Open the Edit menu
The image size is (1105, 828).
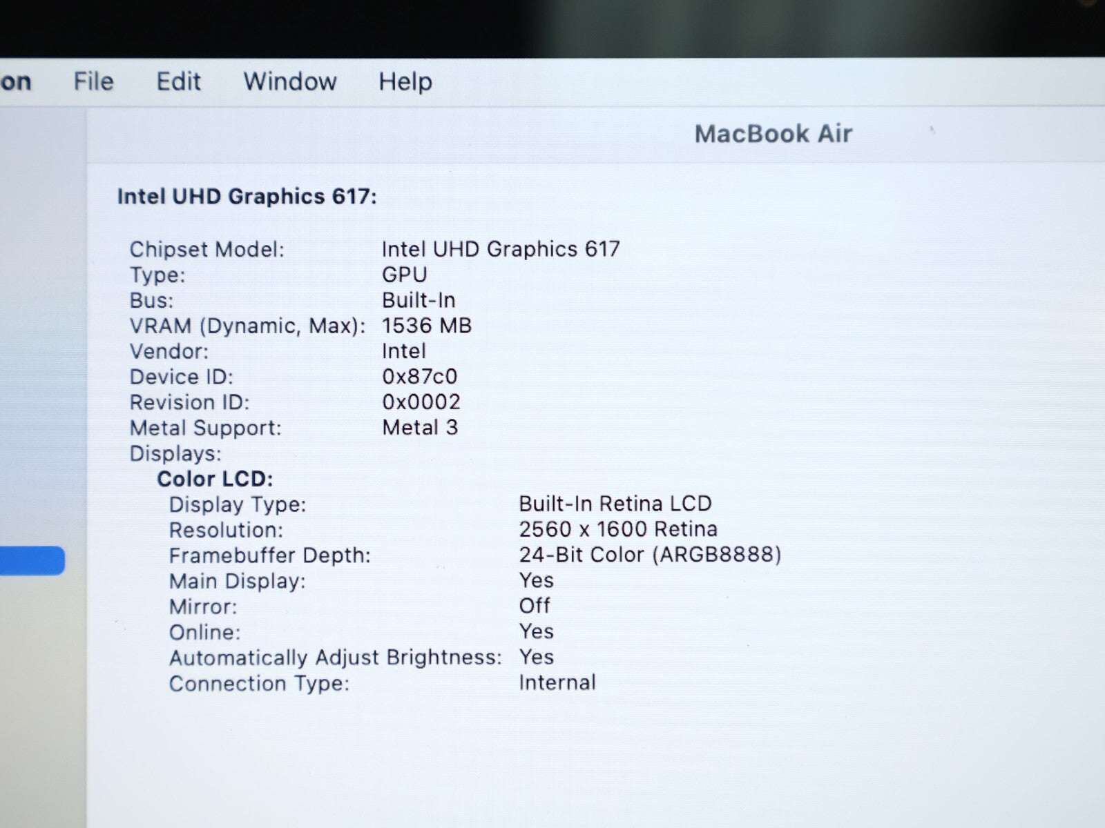click(x=178, y=81)
